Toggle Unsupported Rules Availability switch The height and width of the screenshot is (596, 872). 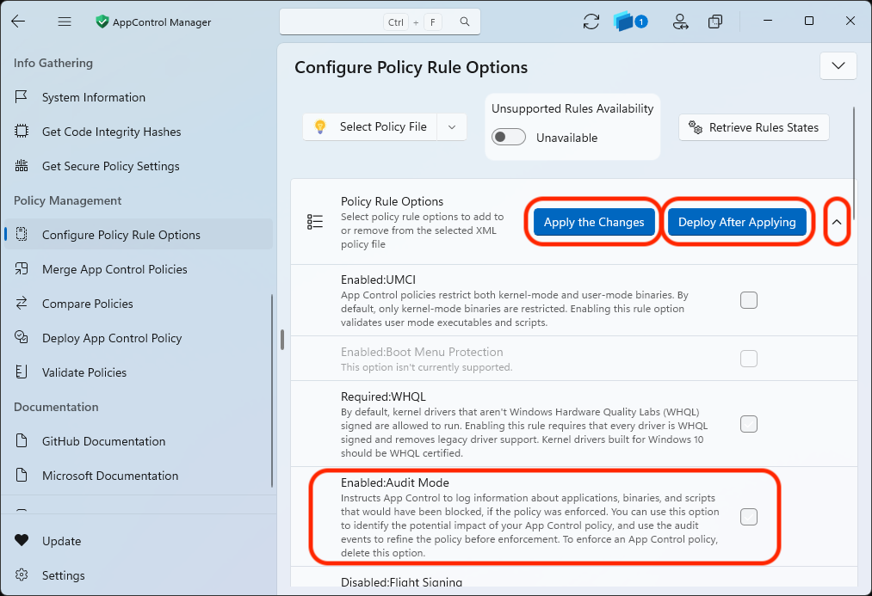(x=508, y=138)
